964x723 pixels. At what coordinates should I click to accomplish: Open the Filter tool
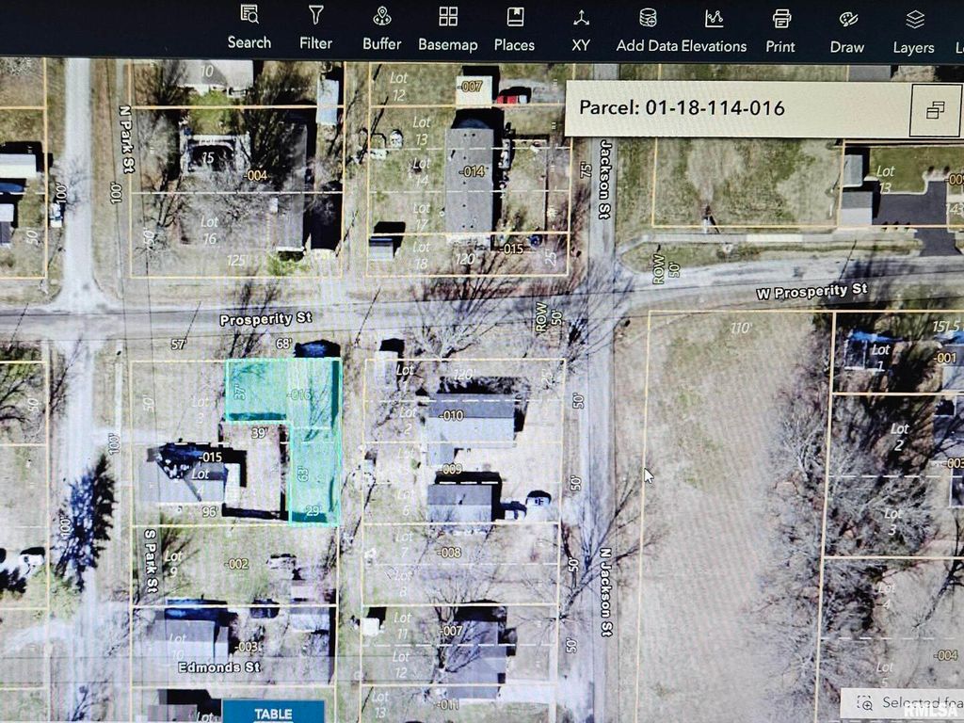tap(316, 27)
